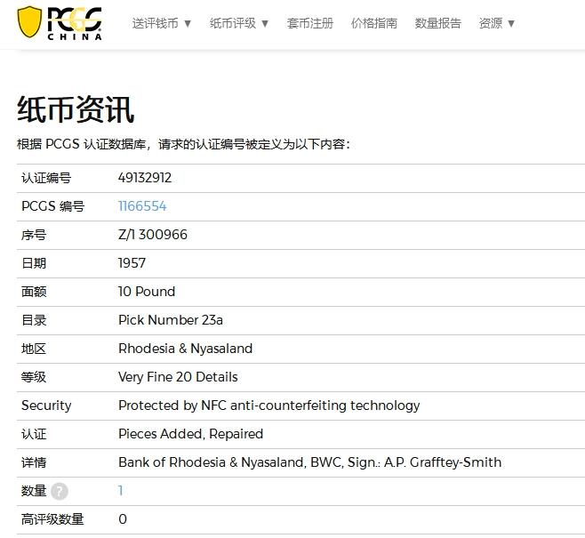This screenshot has height=538, width=585.
Task: Click the 地区 row label
Action: pyautogui.click(x=34, y=349)
